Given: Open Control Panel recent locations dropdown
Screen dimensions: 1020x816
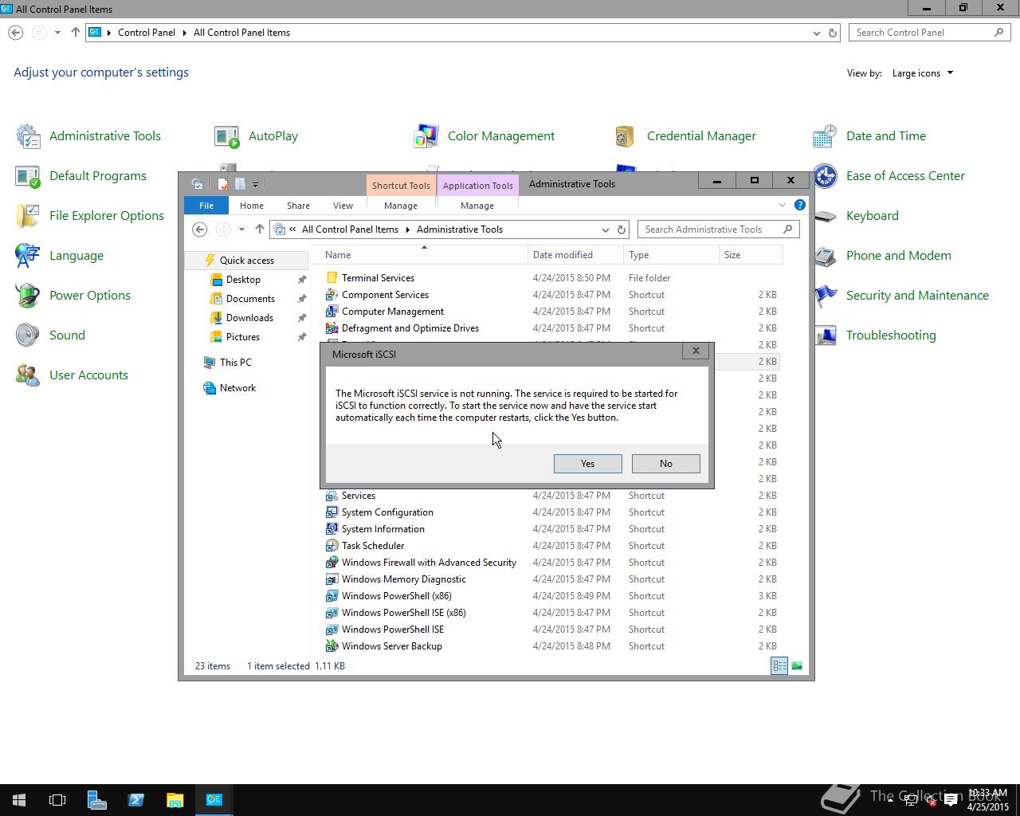Looking at the screenshot, I should point(57,33).
